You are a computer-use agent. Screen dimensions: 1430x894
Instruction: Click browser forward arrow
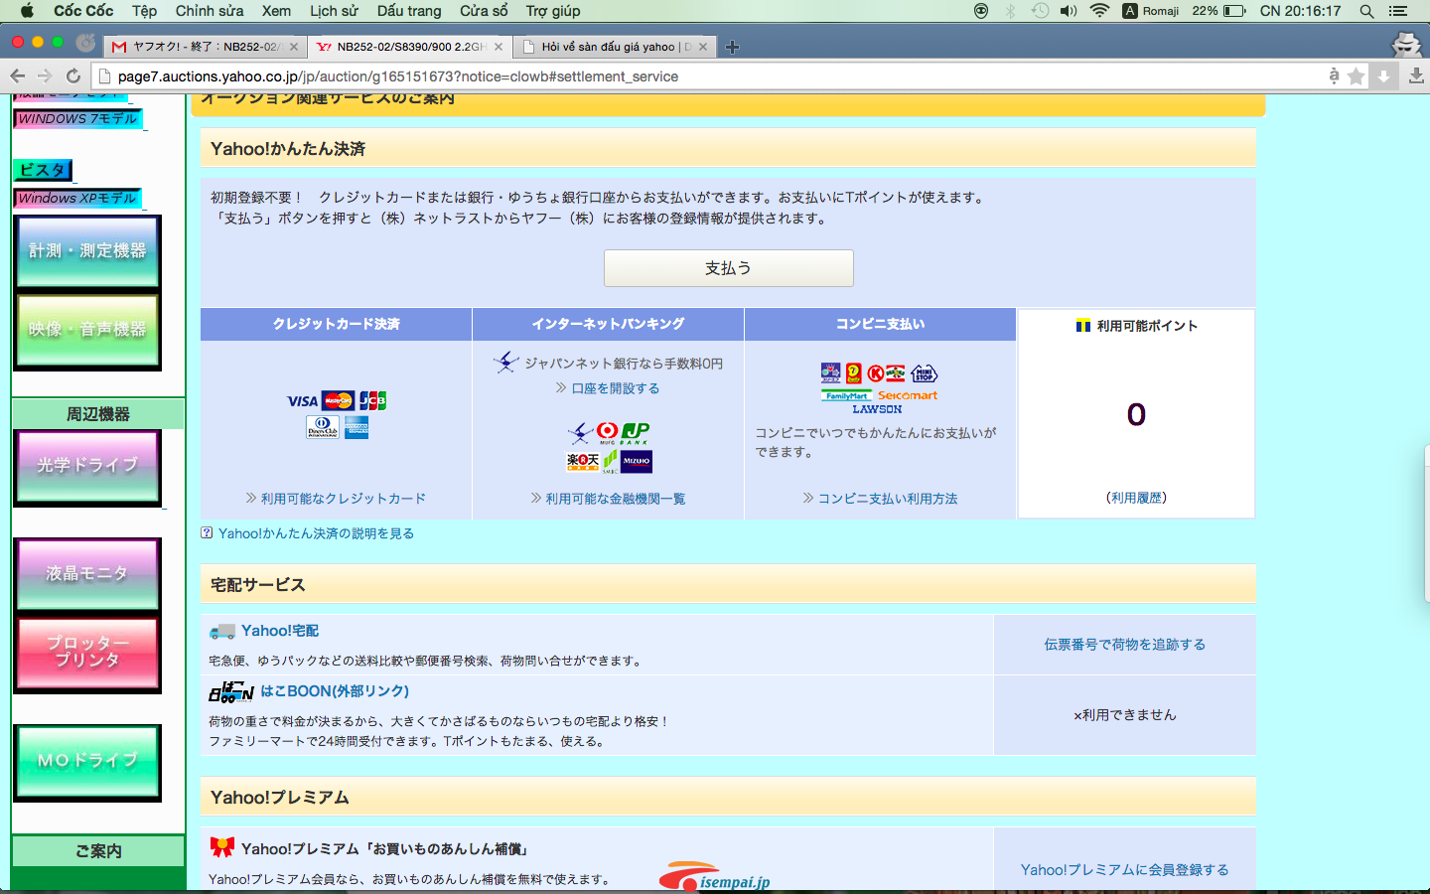[x=45, y=76]
